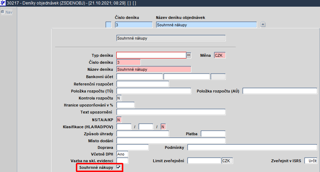The width and height of the screenshot is (320, 172).
Task: Uncheck the Souhrnné nákupy checkbox
Action: pos(118,167)
